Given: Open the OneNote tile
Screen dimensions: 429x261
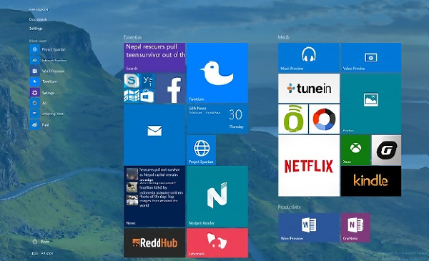Looking at the screenshot, I should [355, 227].
